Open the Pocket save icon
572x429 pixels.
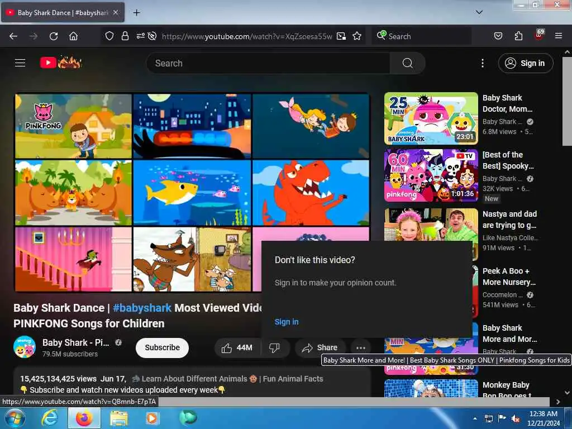pos(498,36)
